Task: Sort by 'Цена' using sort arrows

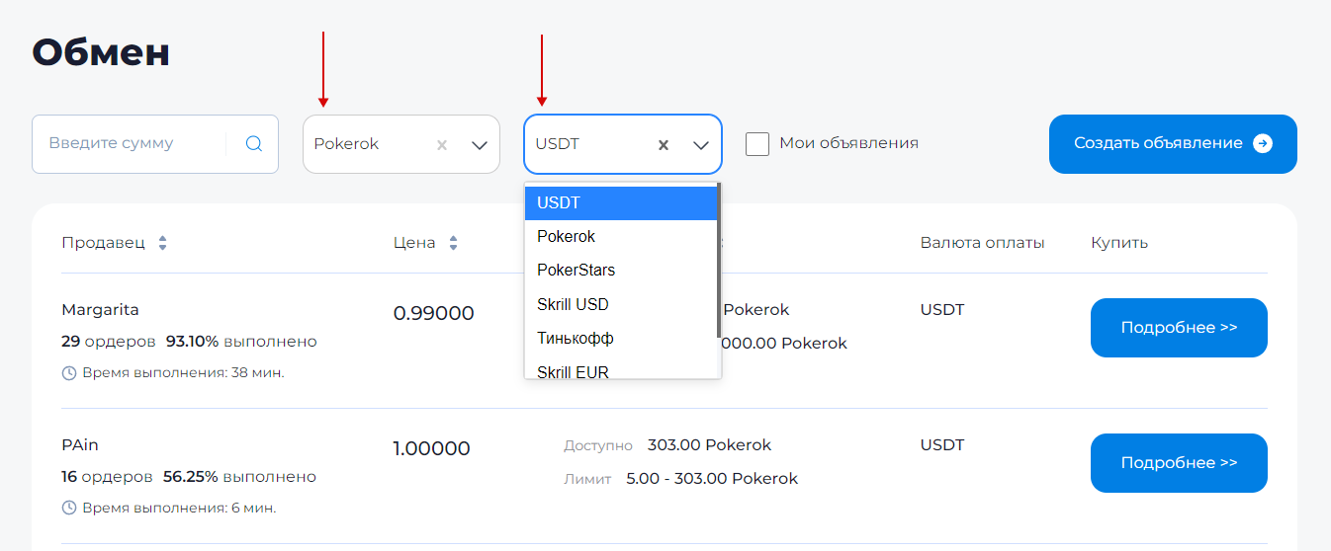Action: 454,243
